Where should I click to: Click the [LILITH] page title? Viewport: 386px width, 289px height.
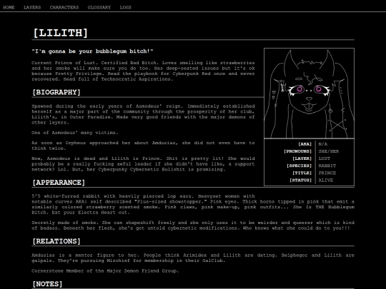pos(60,33)
